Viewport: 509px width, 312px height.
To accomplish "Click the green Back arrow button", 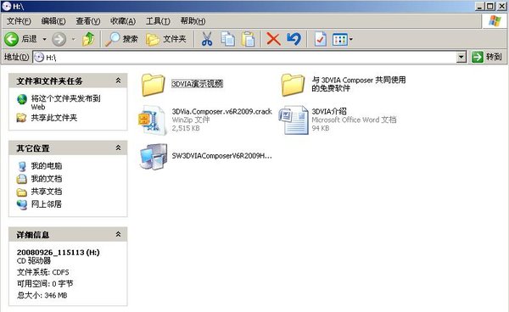I will (x=11, y=39).
